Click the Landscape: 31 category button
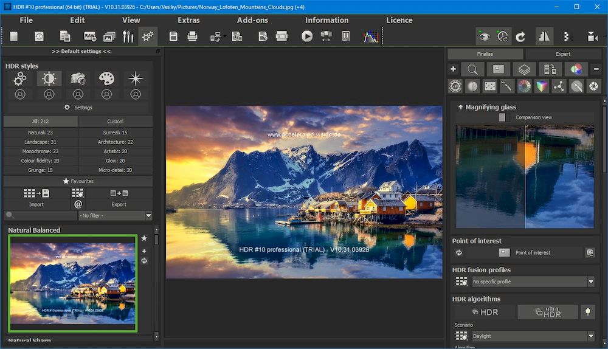Image resolution: width=608 pixels, height=349 pixels. [41, 142]
